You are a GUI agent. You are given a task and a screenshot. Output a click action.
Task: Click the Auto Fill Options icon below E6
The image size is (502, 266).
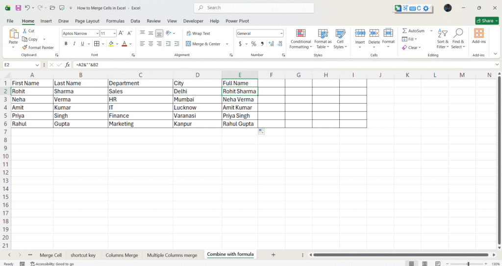click(x=261, y=132)
